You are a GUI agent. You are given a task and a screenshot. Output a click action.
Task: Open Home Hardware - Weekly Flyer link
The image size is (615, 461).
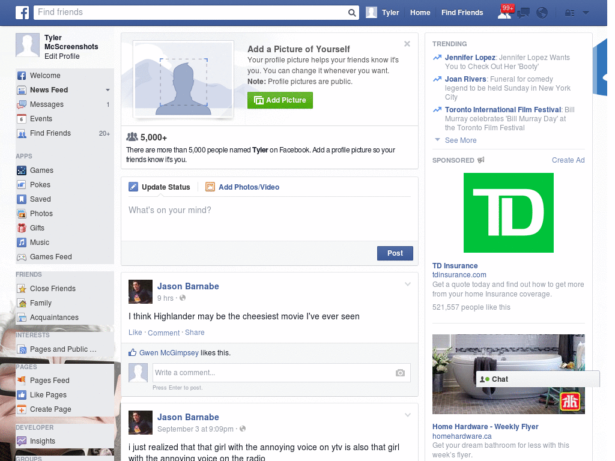click(485, 427)
